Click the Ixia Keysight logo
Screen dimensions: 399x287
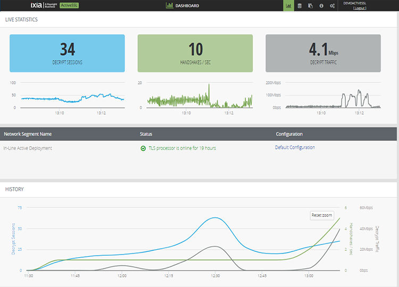45,6
